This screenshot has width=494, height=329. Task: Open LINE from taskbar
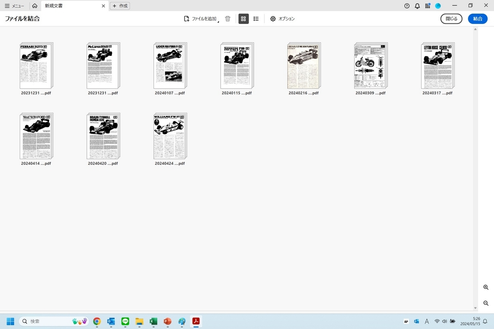(126, 321)
